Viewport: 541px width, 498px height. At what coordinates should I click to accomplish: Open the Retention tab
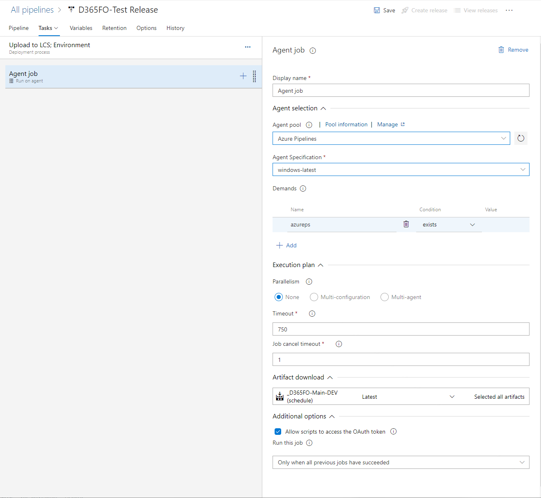coord(114,28)
